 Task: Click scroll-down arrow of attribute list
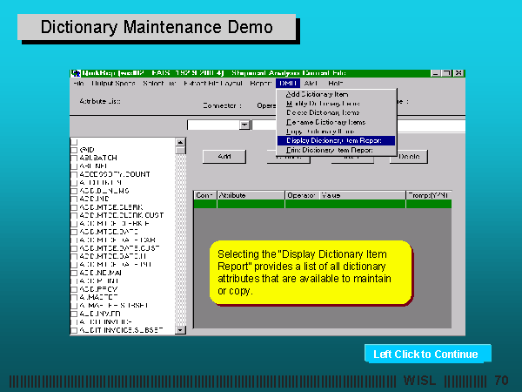coord(181,330)
